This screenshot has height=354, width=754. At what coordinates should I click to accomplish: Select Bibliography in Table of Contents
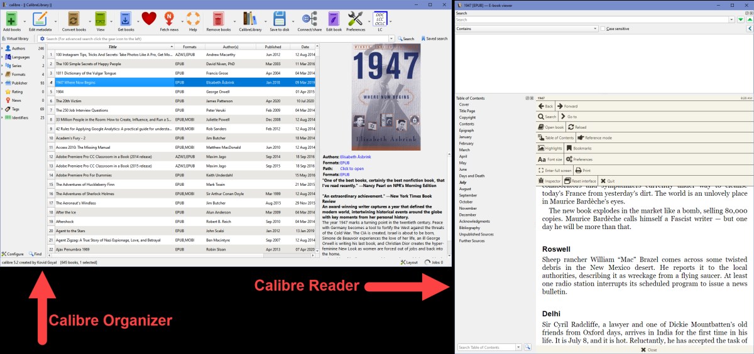(x=469, y=228)
